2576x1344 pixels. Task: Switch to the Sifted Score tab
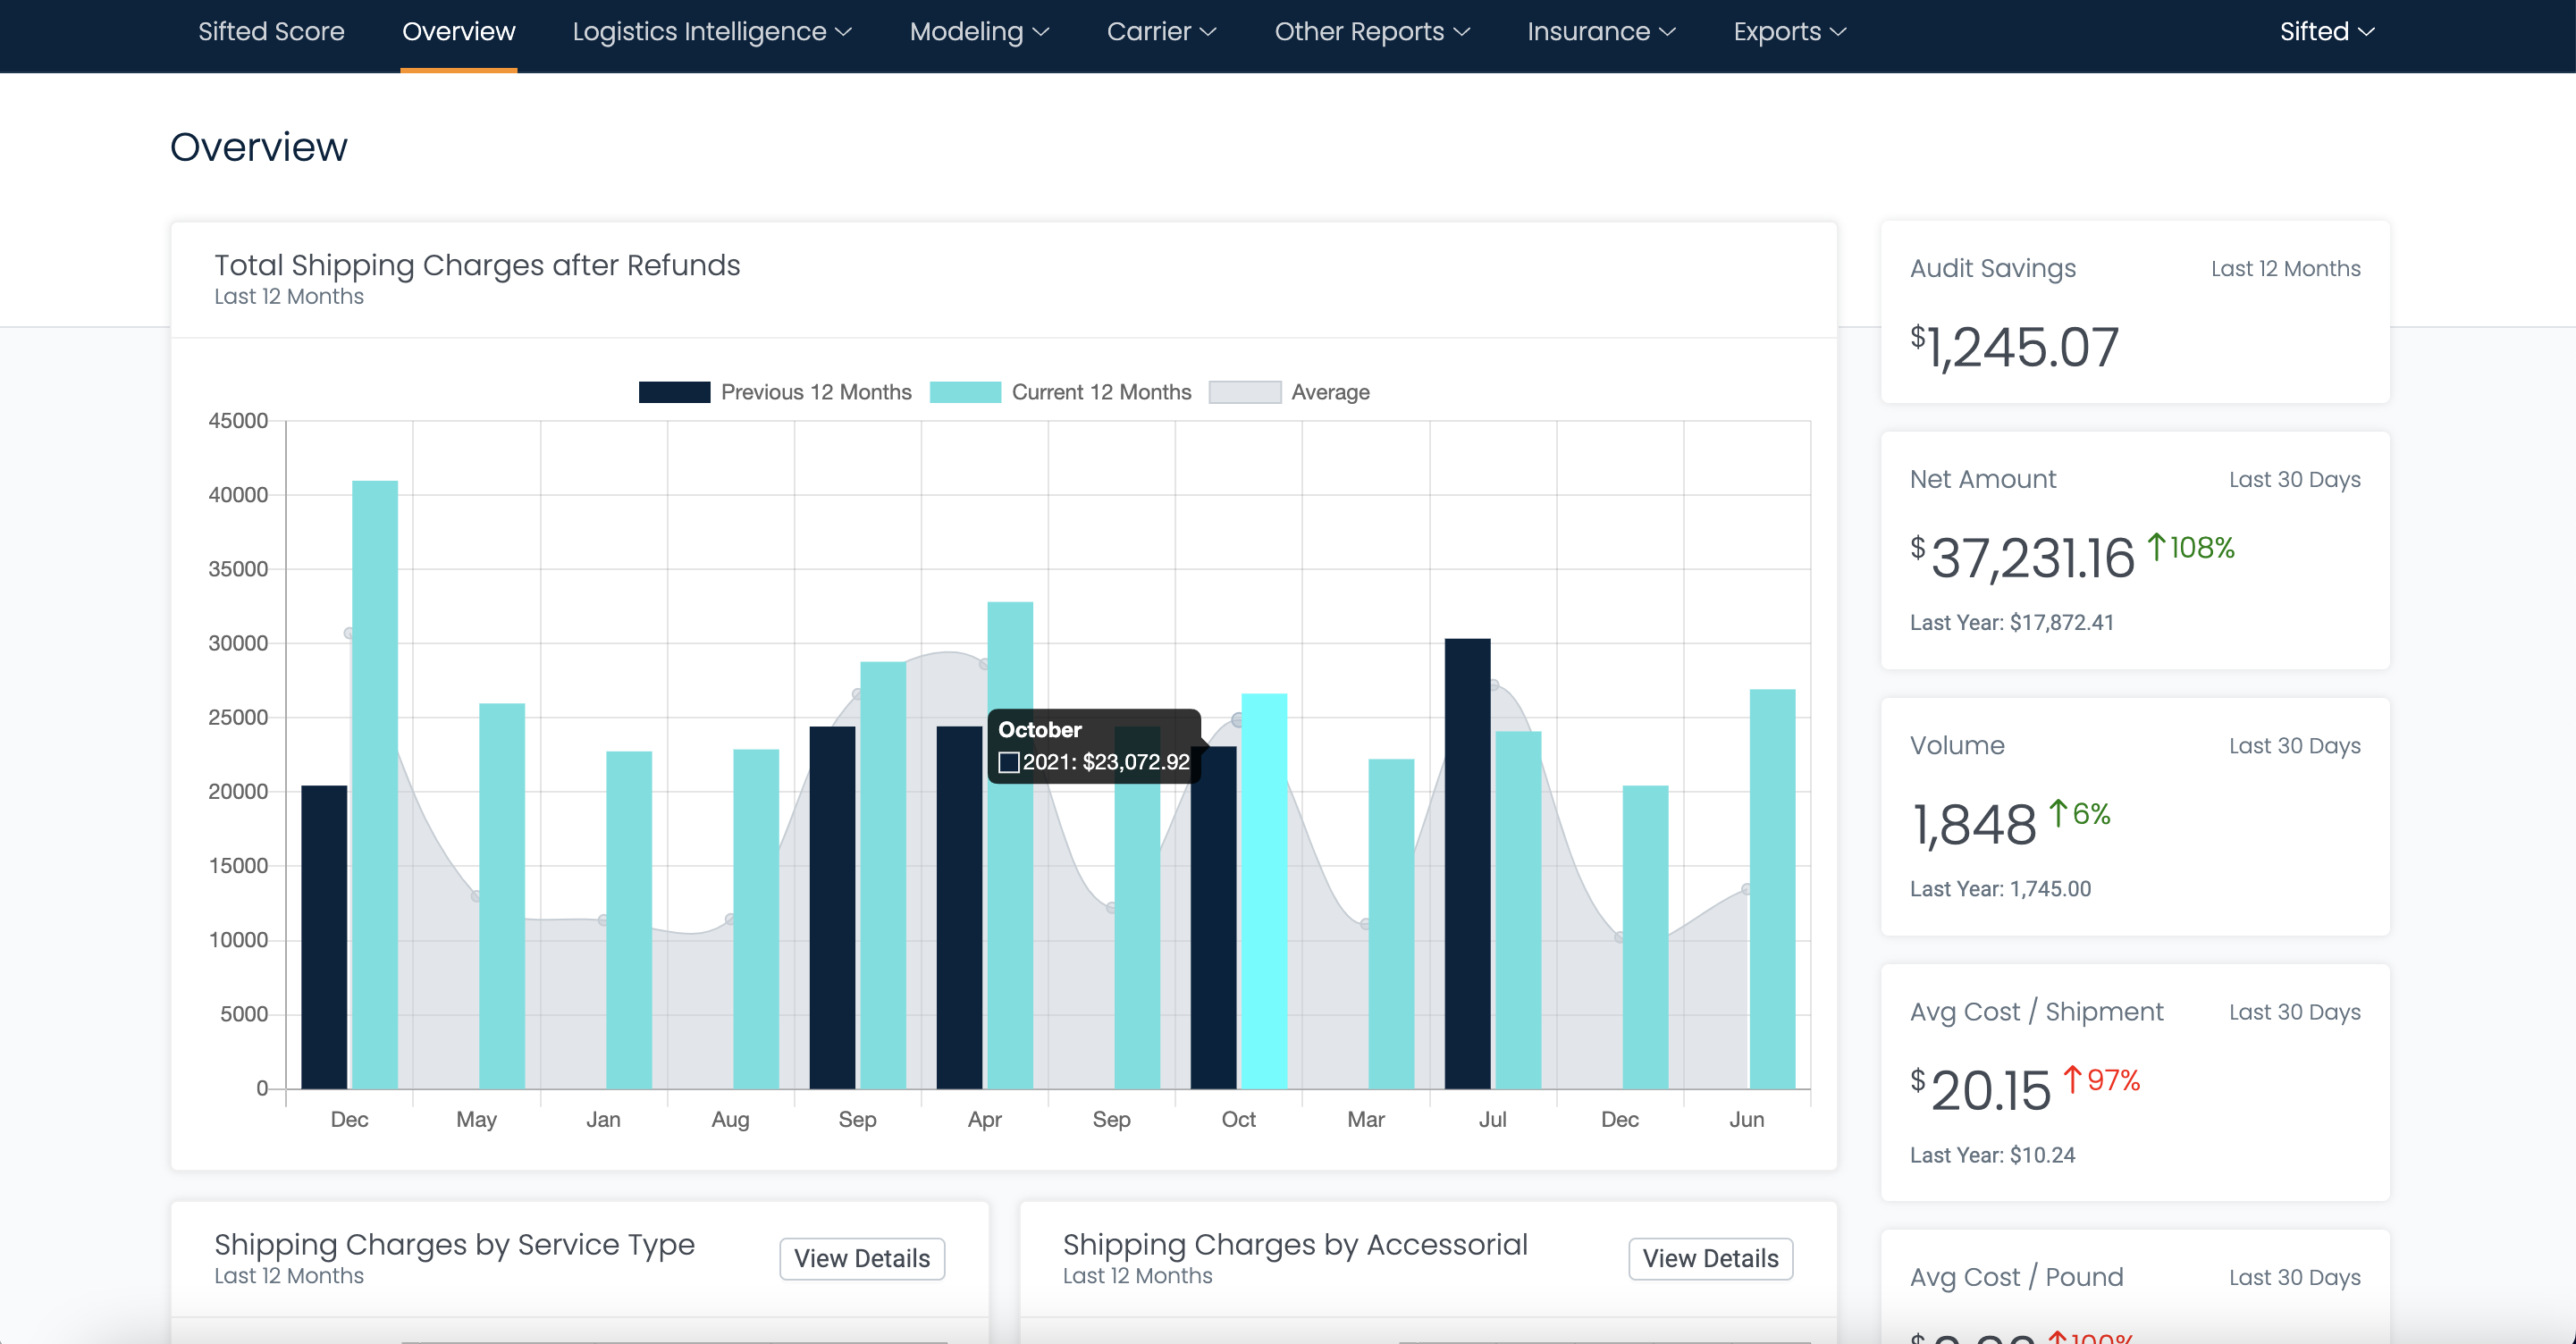click(x=271, y=31)
